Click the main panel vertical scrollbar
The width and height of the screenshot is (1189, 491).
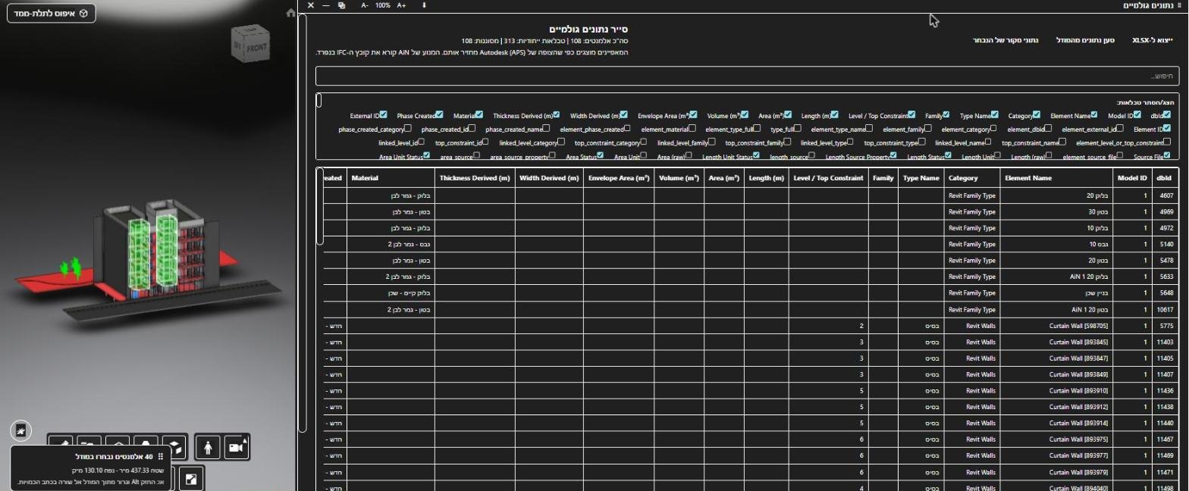tap(303, 223)
